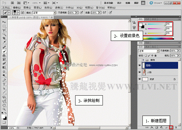Swap foreground and background colors in toolbox
The height and width of the screenshot is (130, 182).
[6, 113]
